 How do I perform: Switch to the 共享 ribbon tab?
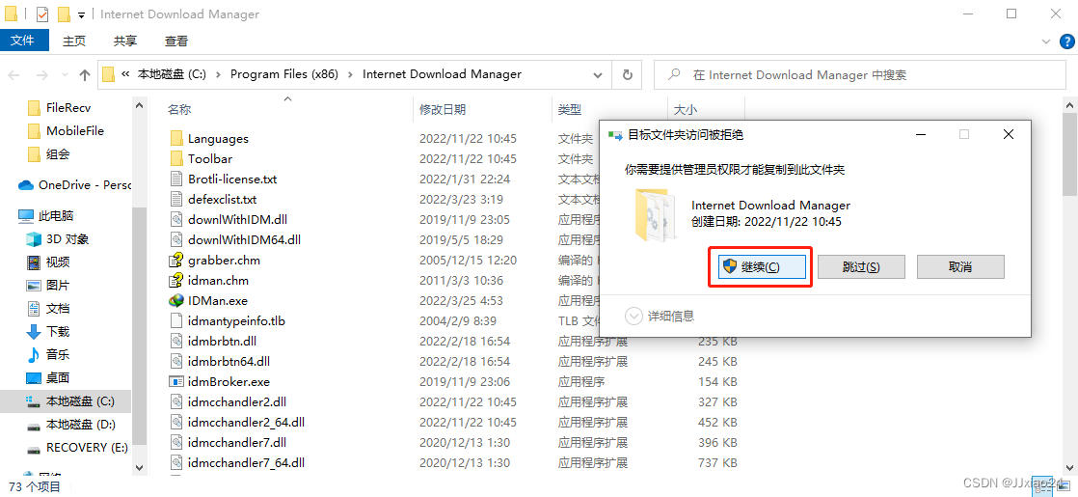125,41
